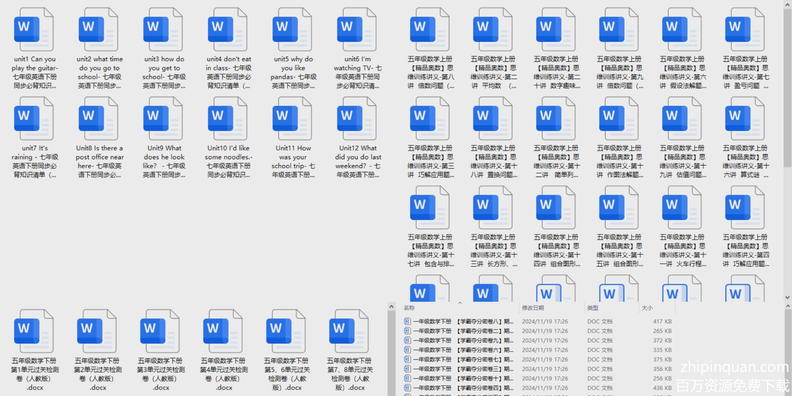Click the 第4单元过关检测卷 file name

pyautogui.click(x=224, y=374)
